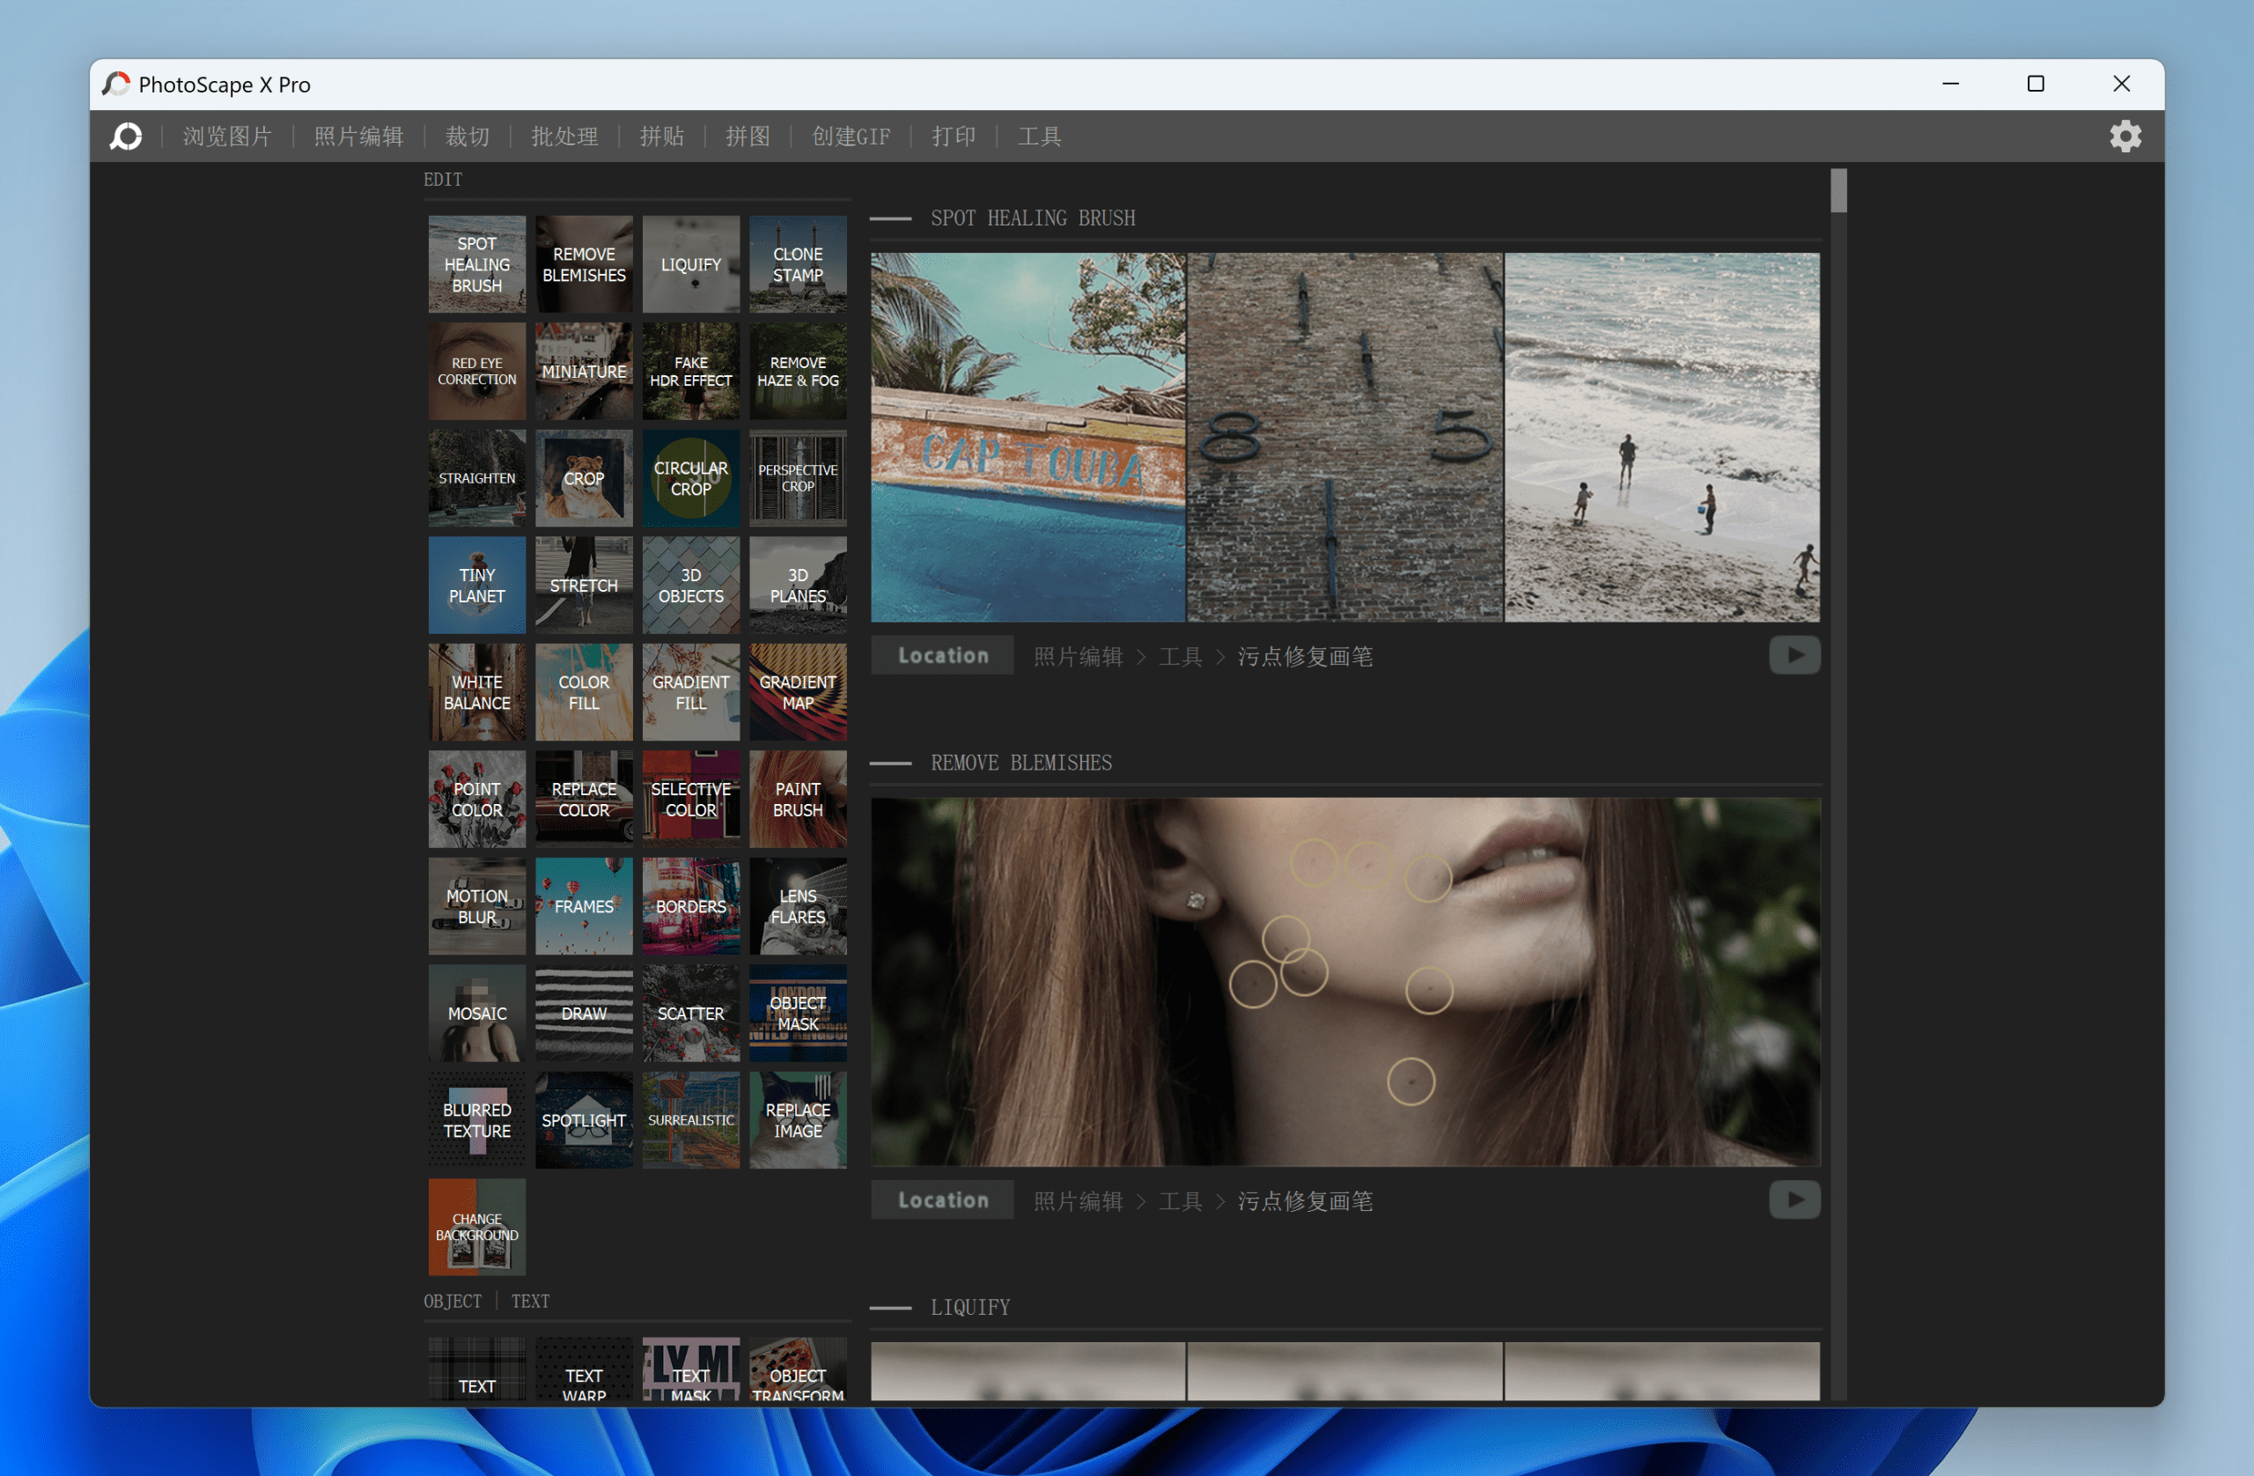Screen dimensions: 2254x1476
Task: Click the Location label under Spot Healing Brush
Action: (x=942, y=655)
